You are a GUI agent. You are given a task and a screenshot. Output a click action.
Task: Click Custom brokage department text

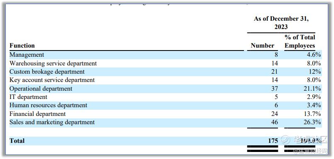(47, 72)
